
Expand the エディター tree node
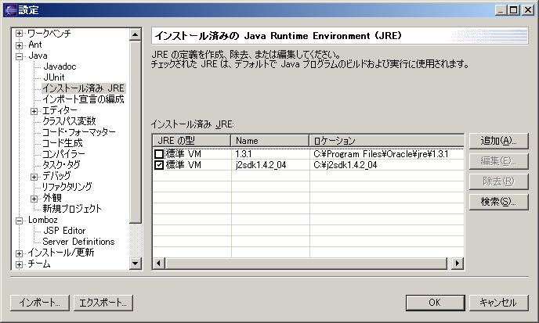tap(34, 111)
